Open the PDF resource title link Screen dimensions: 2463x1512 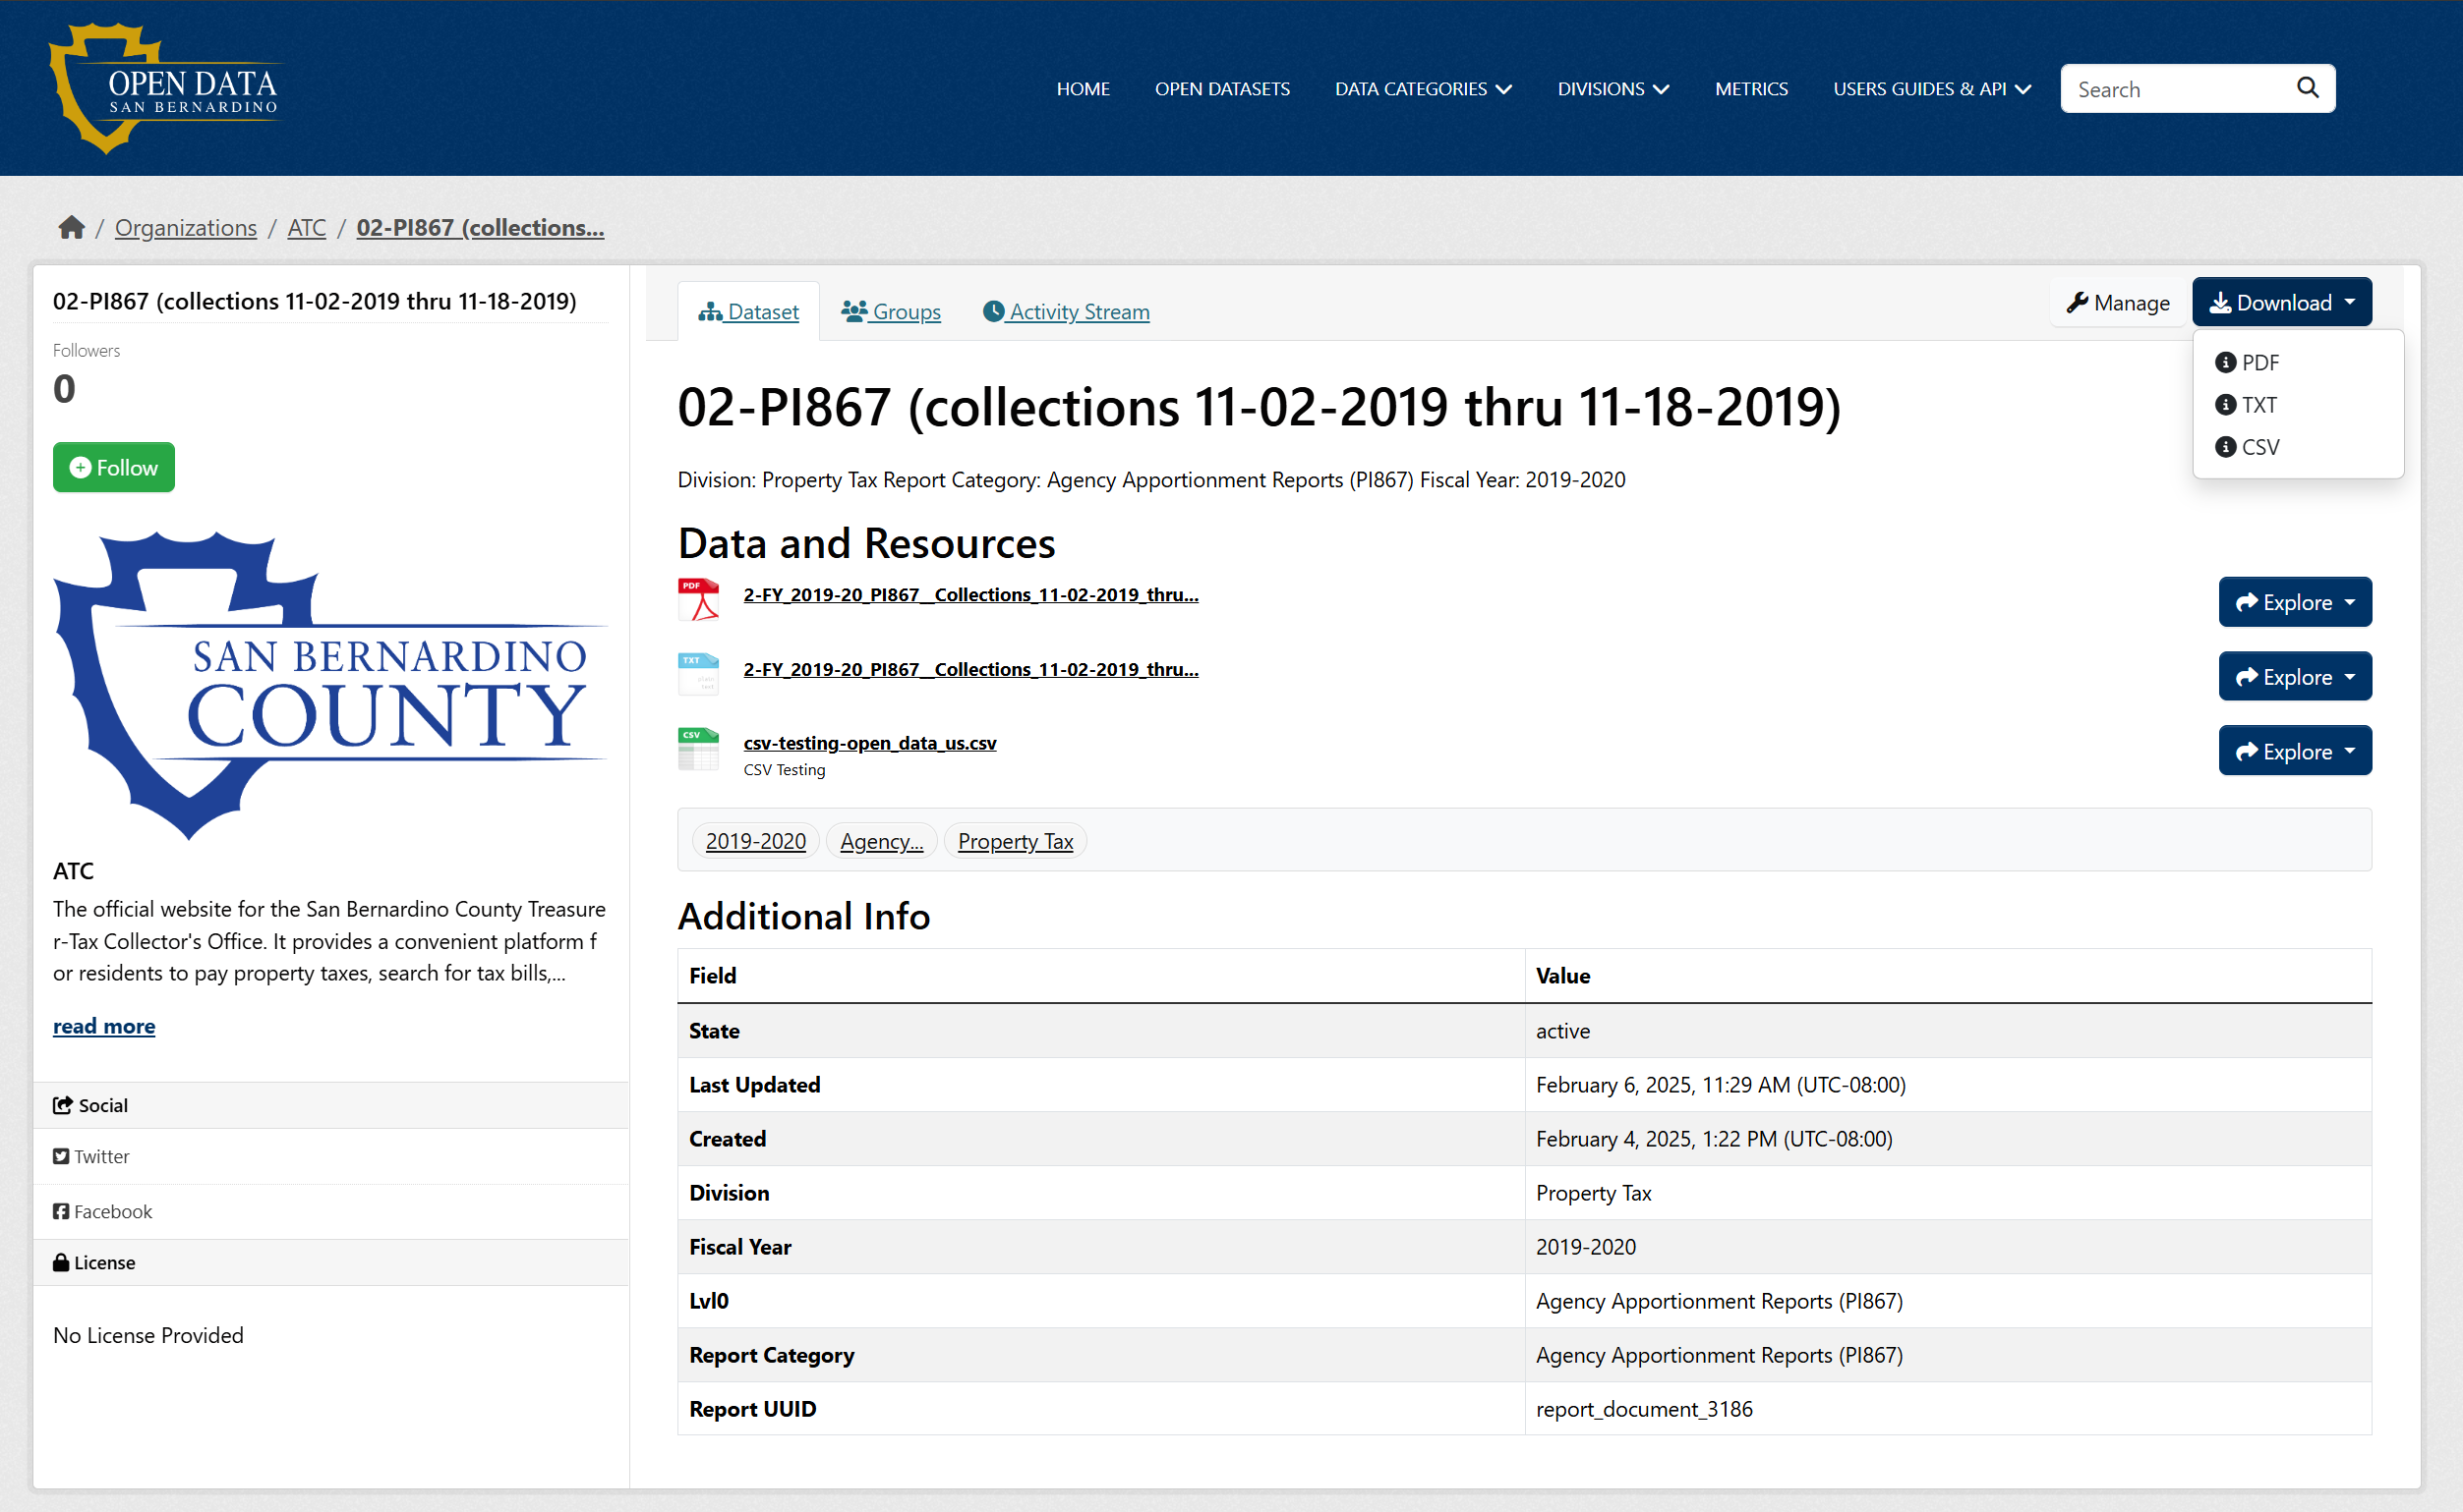(x=970, y=595)
